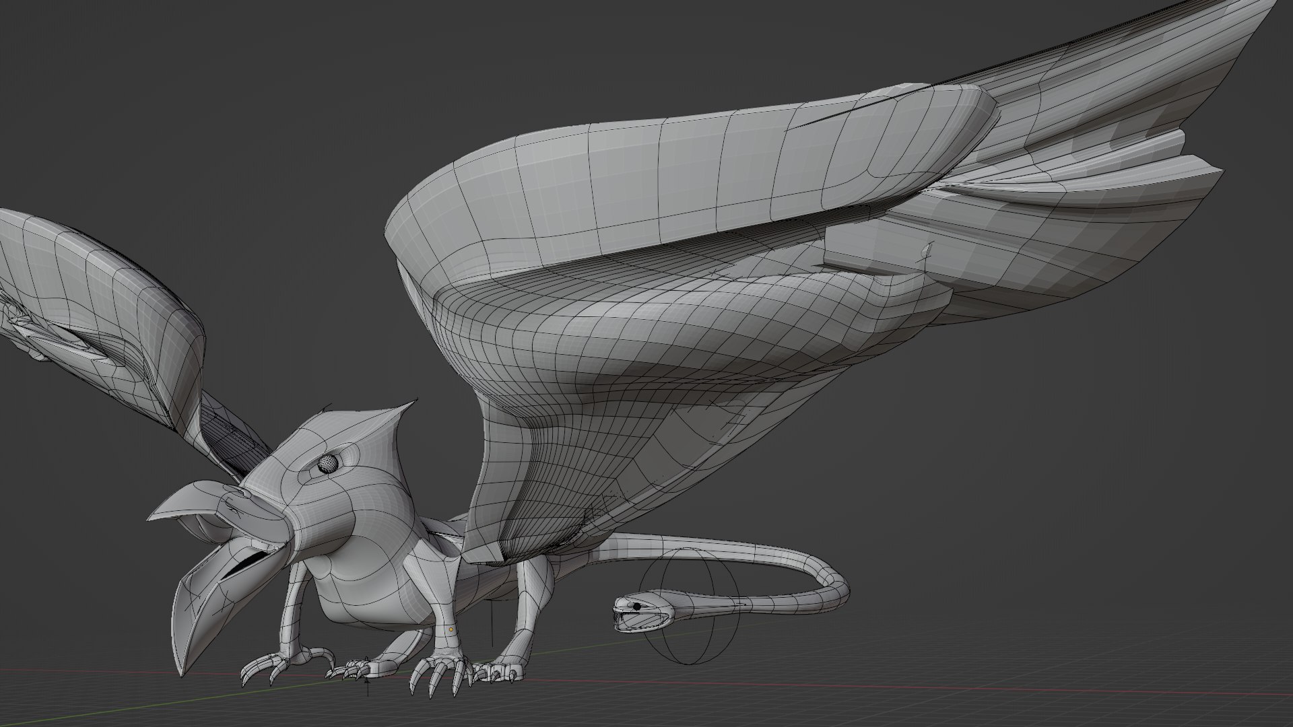
Task: Select the griffin's eye mesh
Action: (x=327, y=464)
